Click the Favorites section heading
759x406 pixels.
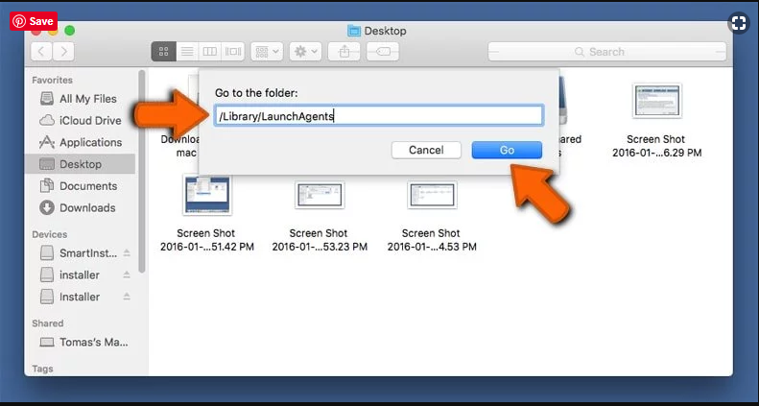pyautogui.click(x=52, y=81)
